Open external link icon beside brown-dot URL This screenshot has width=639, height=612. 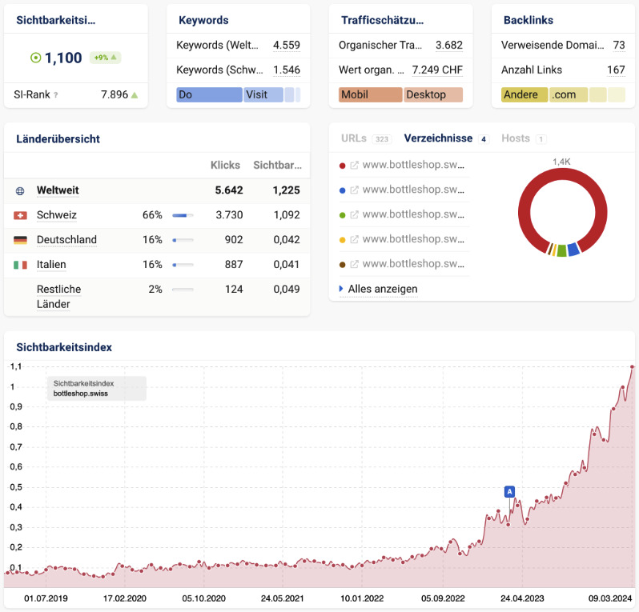(354, 264)
